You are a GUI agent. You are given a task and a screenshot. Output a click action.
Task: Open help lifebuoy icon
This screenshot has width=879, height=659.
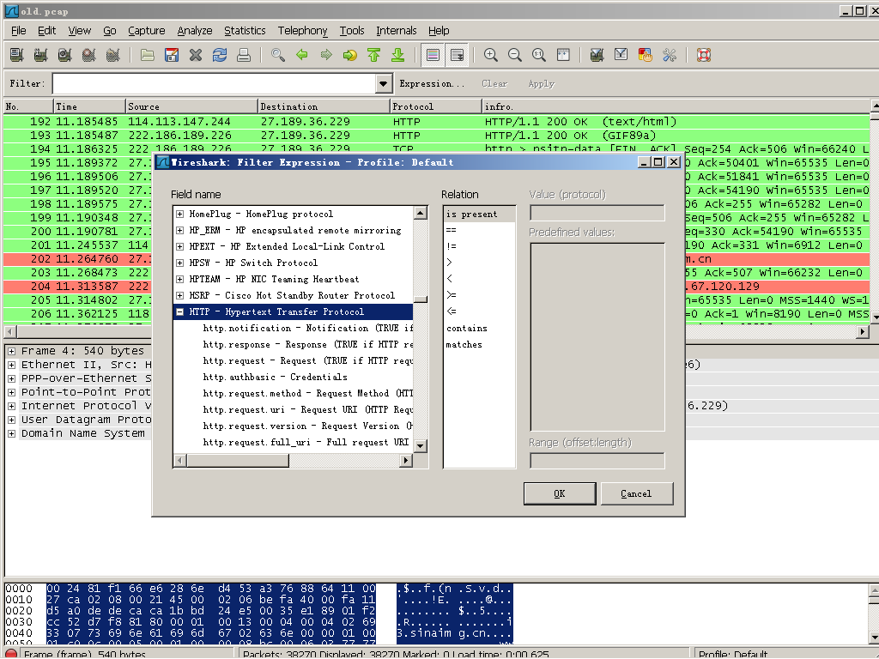[x=704, y=55]
